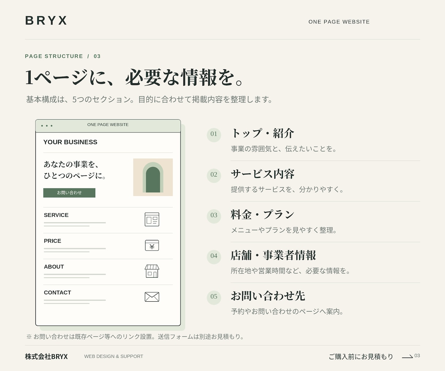Click the heading サービス内容
This screenshot has height=371, width=445.
coord(263,174)
